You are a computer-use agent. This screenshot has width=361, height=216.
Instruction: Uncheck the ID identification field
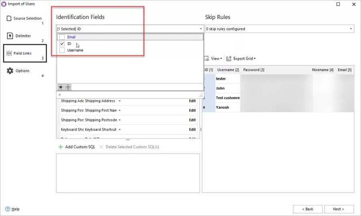pos(62,44)
